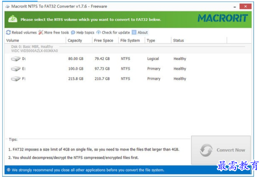Open Help topics label
The image size is (262, 177).
pos(85,33)
